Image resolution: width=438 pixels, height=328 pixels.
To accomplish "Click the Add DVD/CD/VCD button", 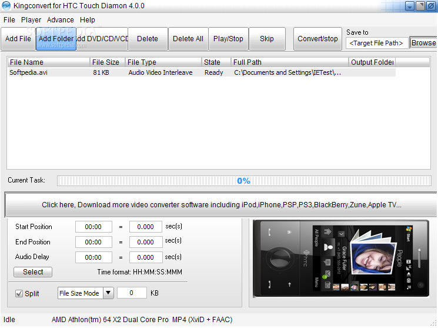I will (102, 39).
